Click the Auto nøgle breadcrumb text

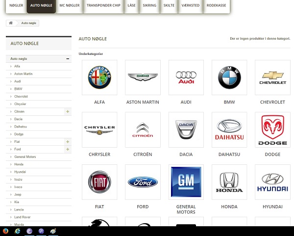29,23
